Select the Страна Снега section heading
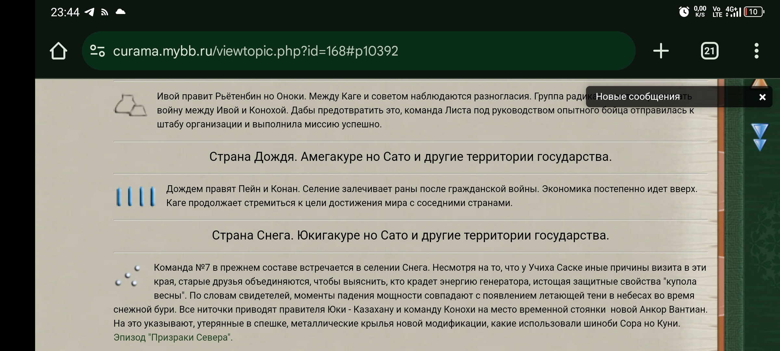780x351 pixels. coord(410,235)
